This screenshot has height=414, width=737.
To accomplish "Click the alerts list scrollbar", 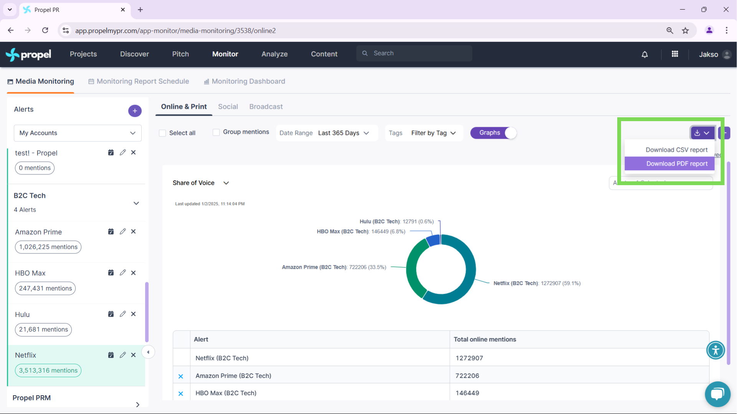I will point(147,312).
